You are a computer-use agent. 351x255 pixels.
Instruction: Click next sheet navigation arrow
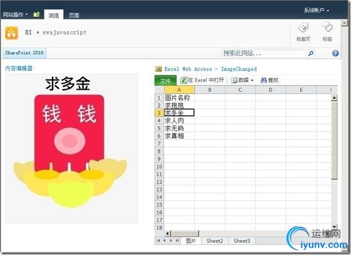tap(171, 241)
